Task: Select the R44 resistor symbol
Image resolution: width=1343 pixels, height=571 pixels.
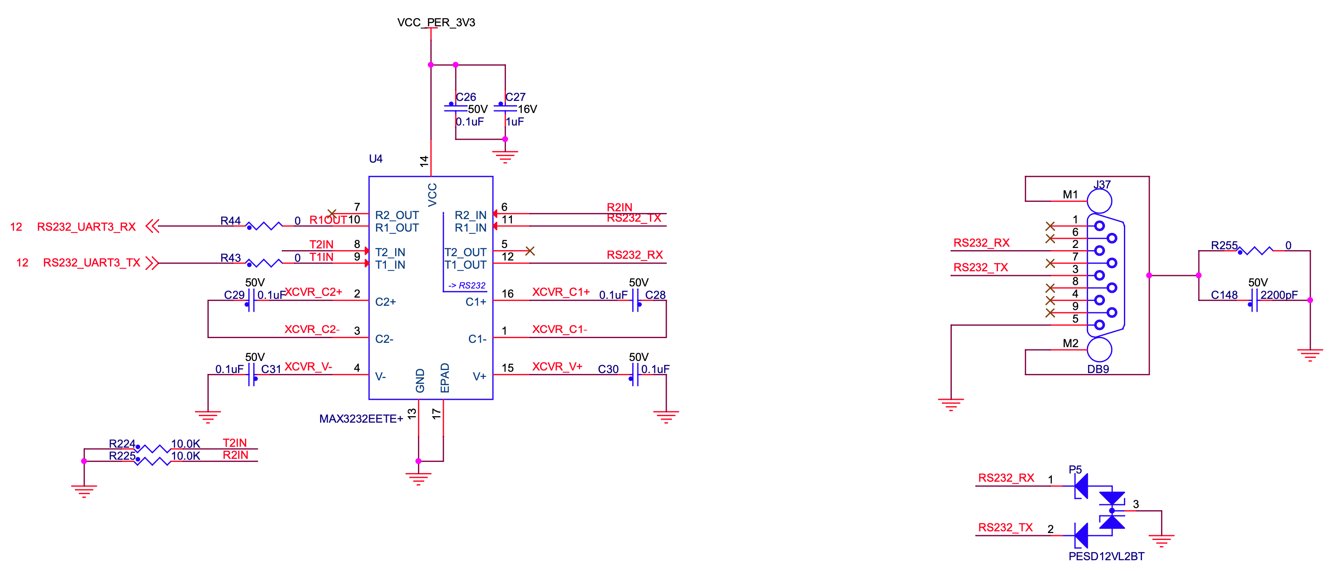Action: coord(264,226)
